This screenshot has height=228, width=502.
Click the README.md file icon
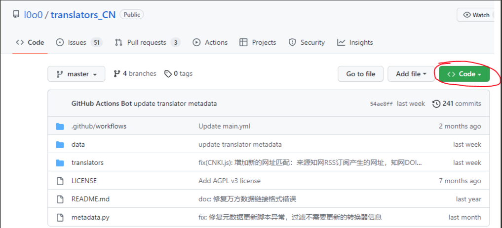60,199
